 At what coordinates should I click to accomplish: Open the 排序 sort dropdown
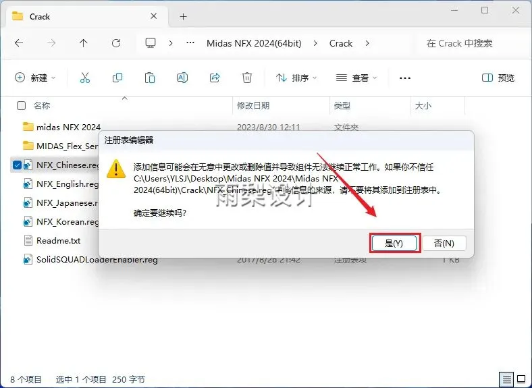tap(296, 78)
